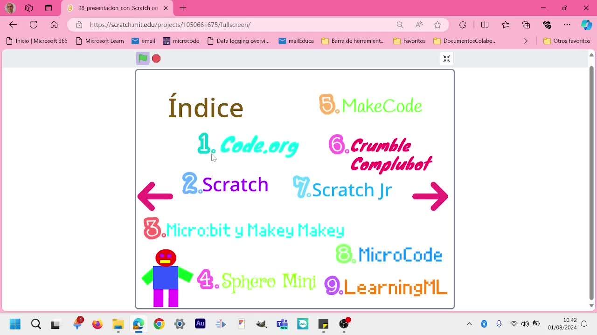
Task: Expand the Otros favoritos folder
Action: 567,41
